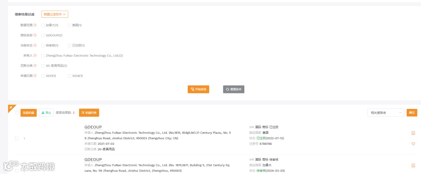Click help icon next to 商标名称
The image size is (421, 174).
click(35, 35)
